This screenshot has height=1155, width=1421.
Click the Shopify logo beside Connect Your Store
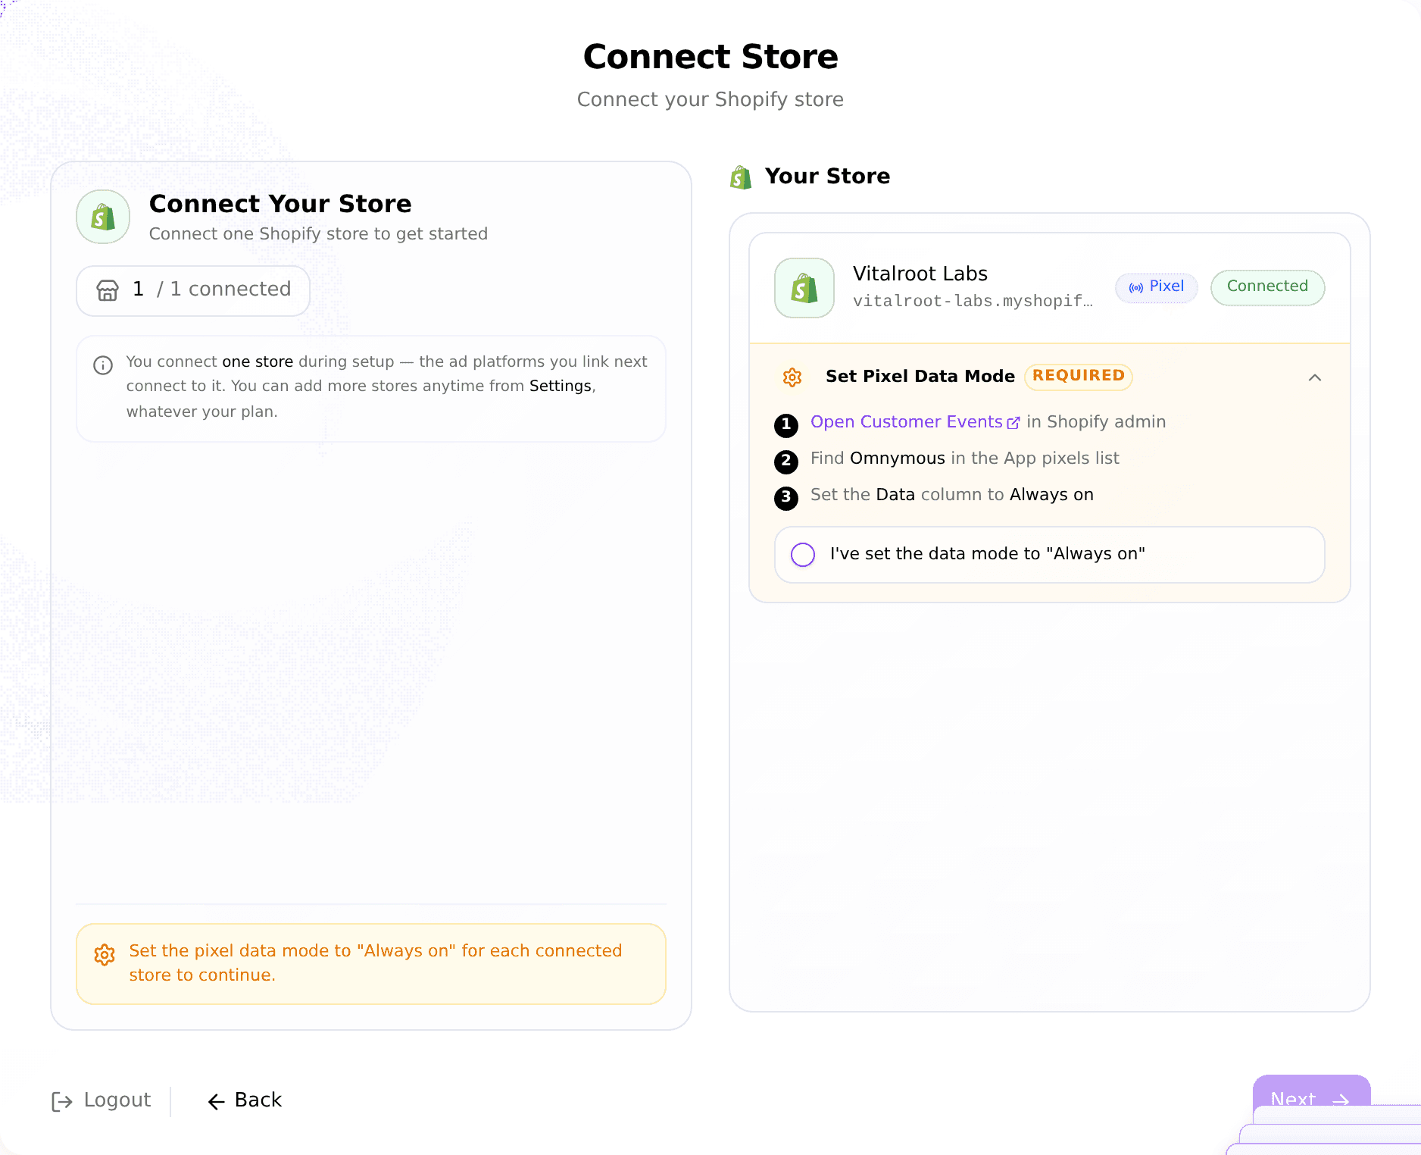point(103,217)
